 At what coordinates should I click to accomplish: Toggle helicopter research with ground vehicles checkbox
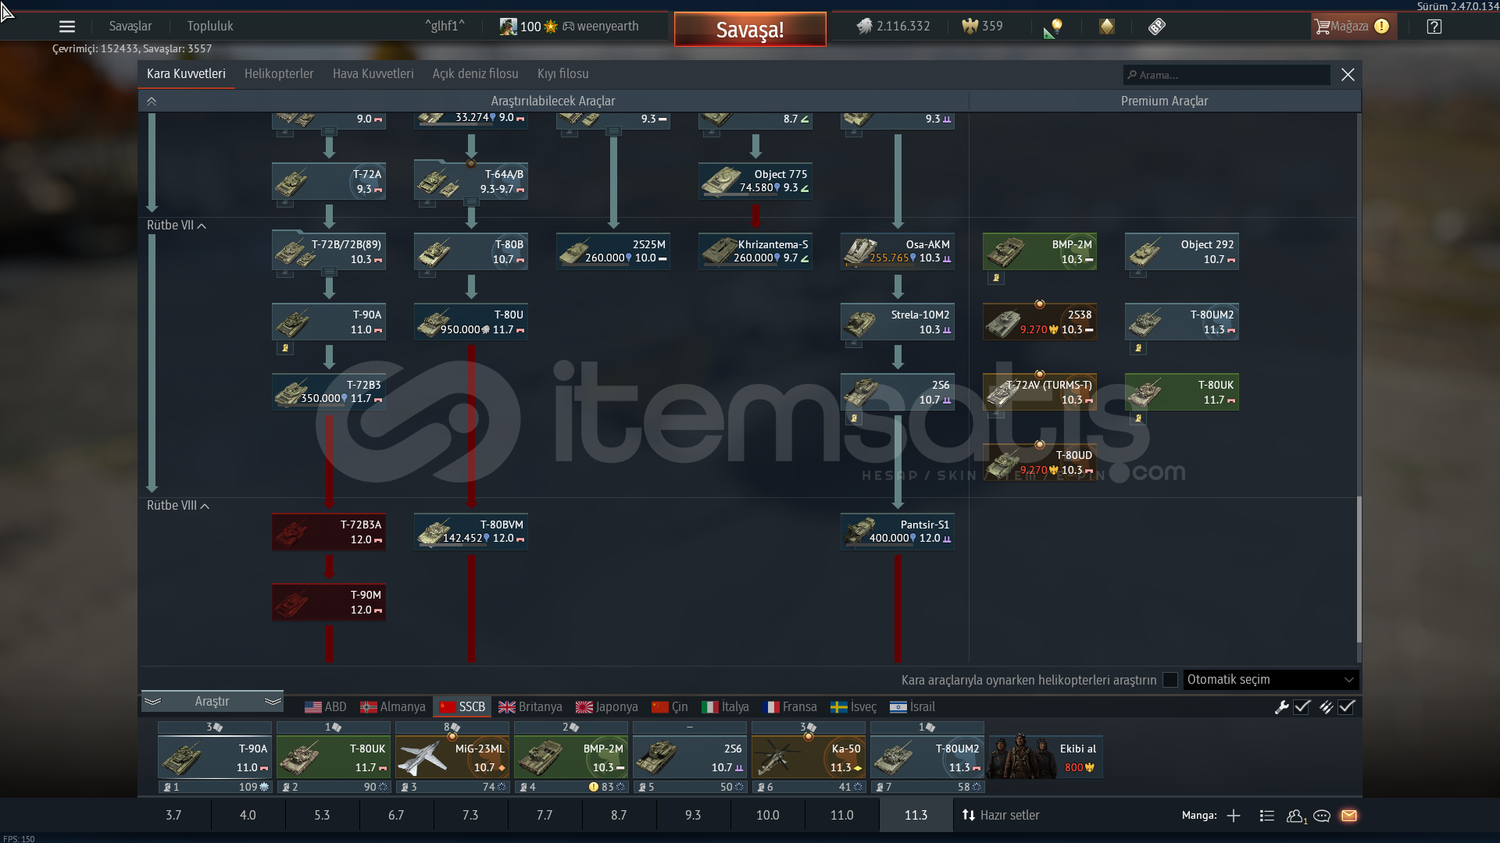pos(1170,680)
